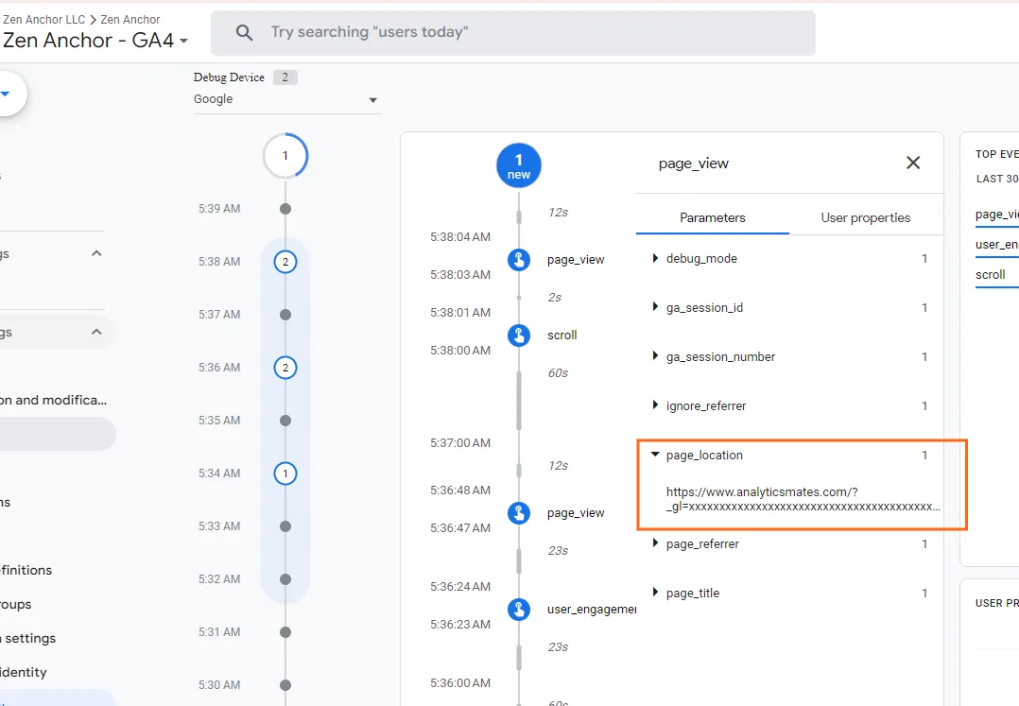Click the 60s gap label below scroll
This screenshot has height=706, width=1019.
558,372
